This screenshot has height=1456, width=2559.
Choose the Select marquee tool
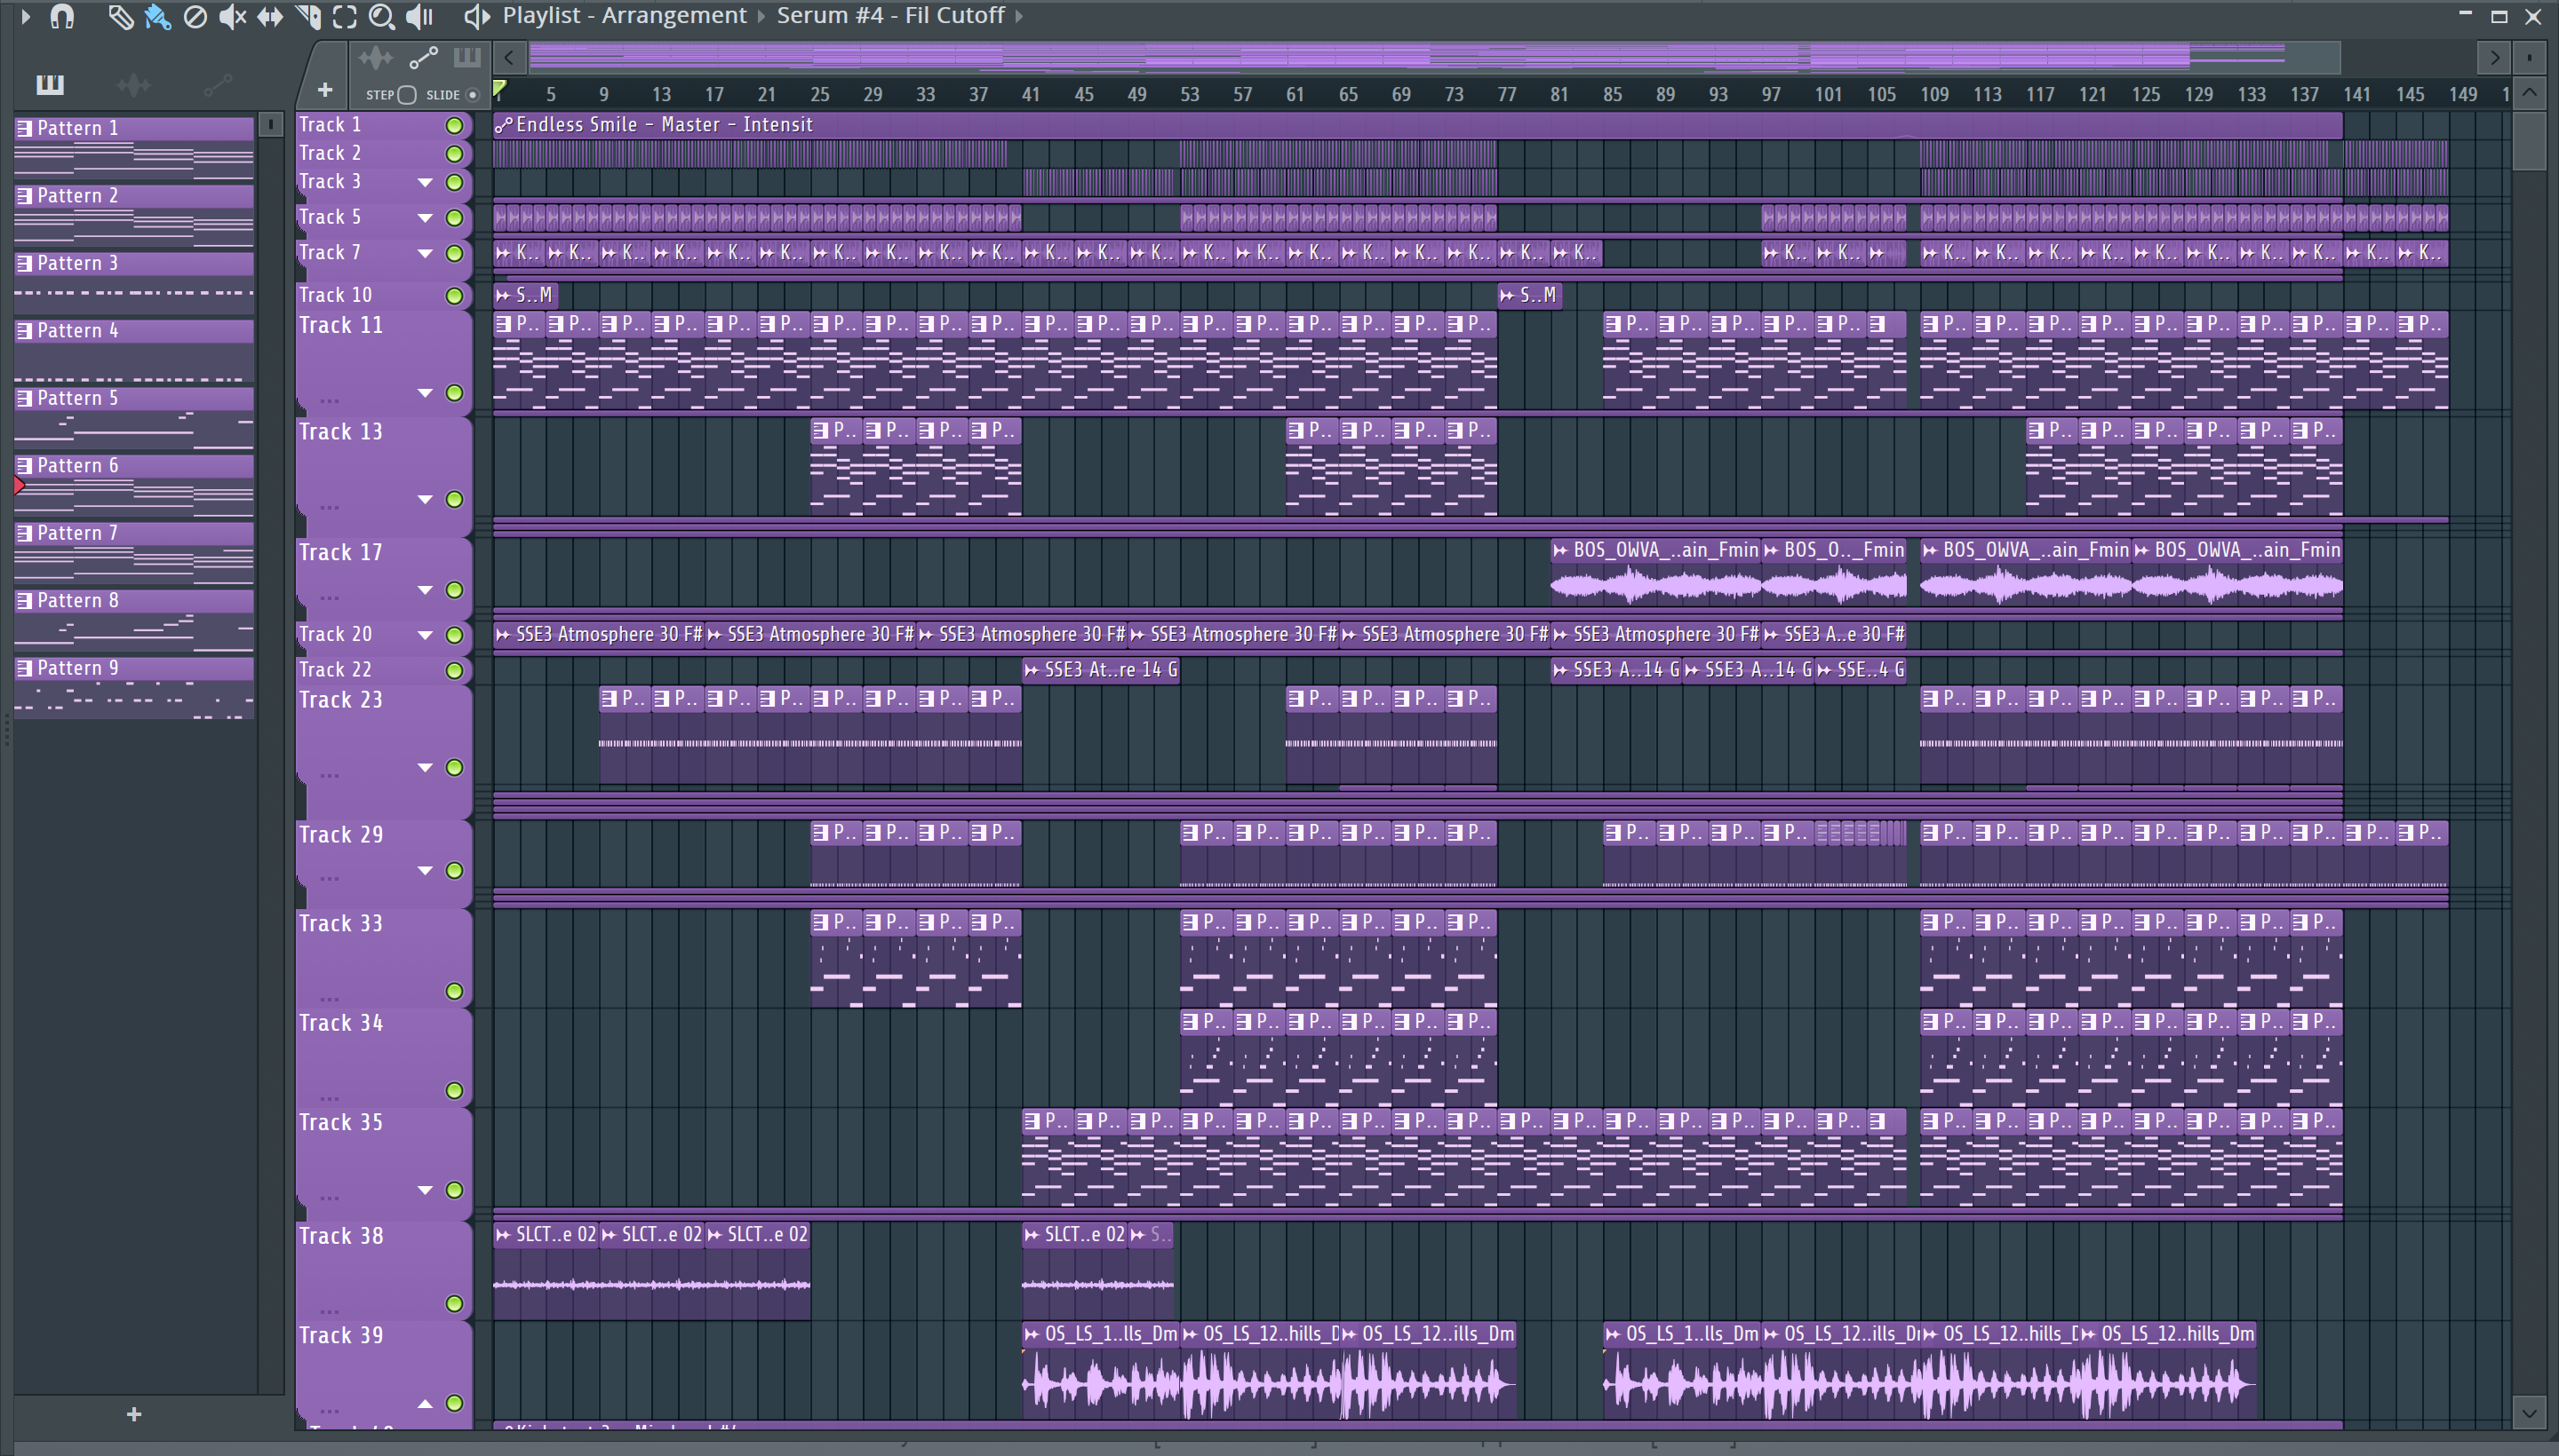click(x=344, y=16)
